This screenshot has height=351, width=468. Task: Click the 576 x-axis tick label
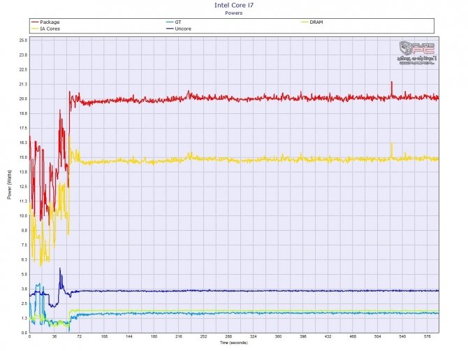click(427, 336)
